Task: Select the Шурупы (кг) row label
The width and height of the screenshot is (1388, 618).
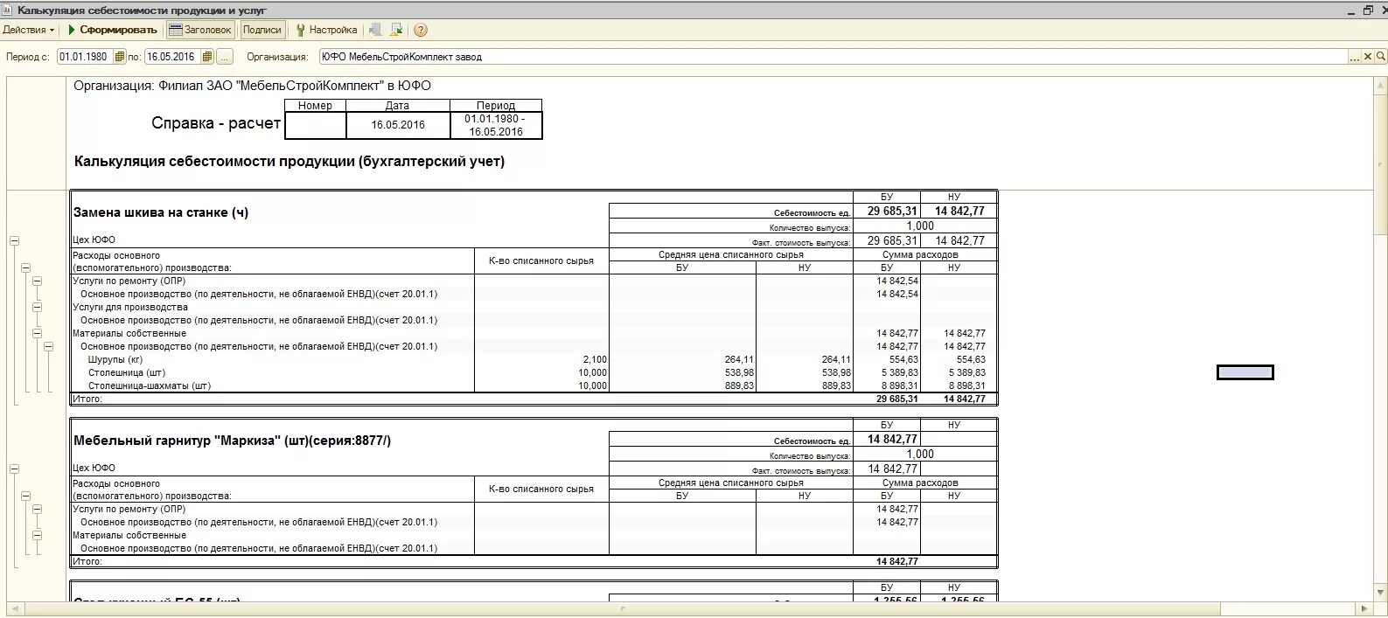Action: click(115, 360)
